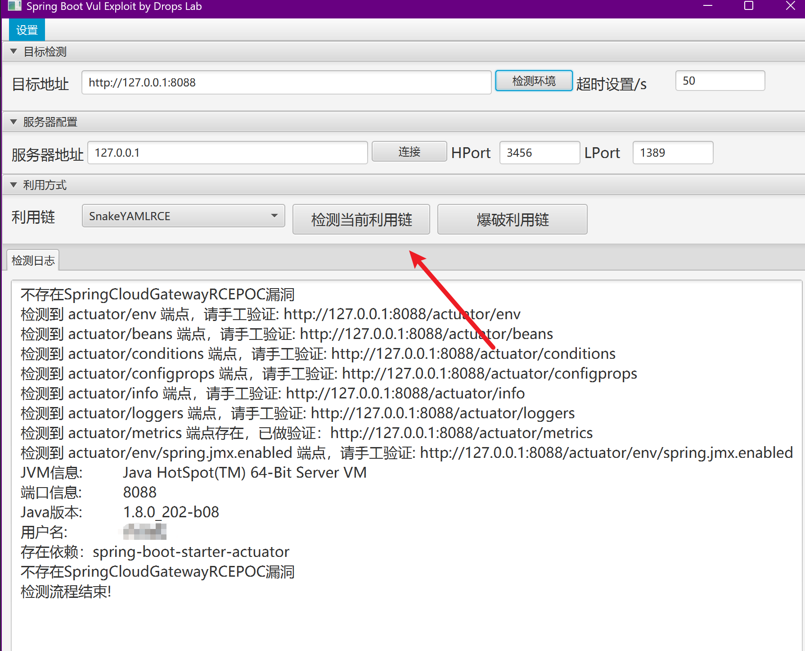
Task: Click the timeout field showing 50
Action: (x=719, y=81)
